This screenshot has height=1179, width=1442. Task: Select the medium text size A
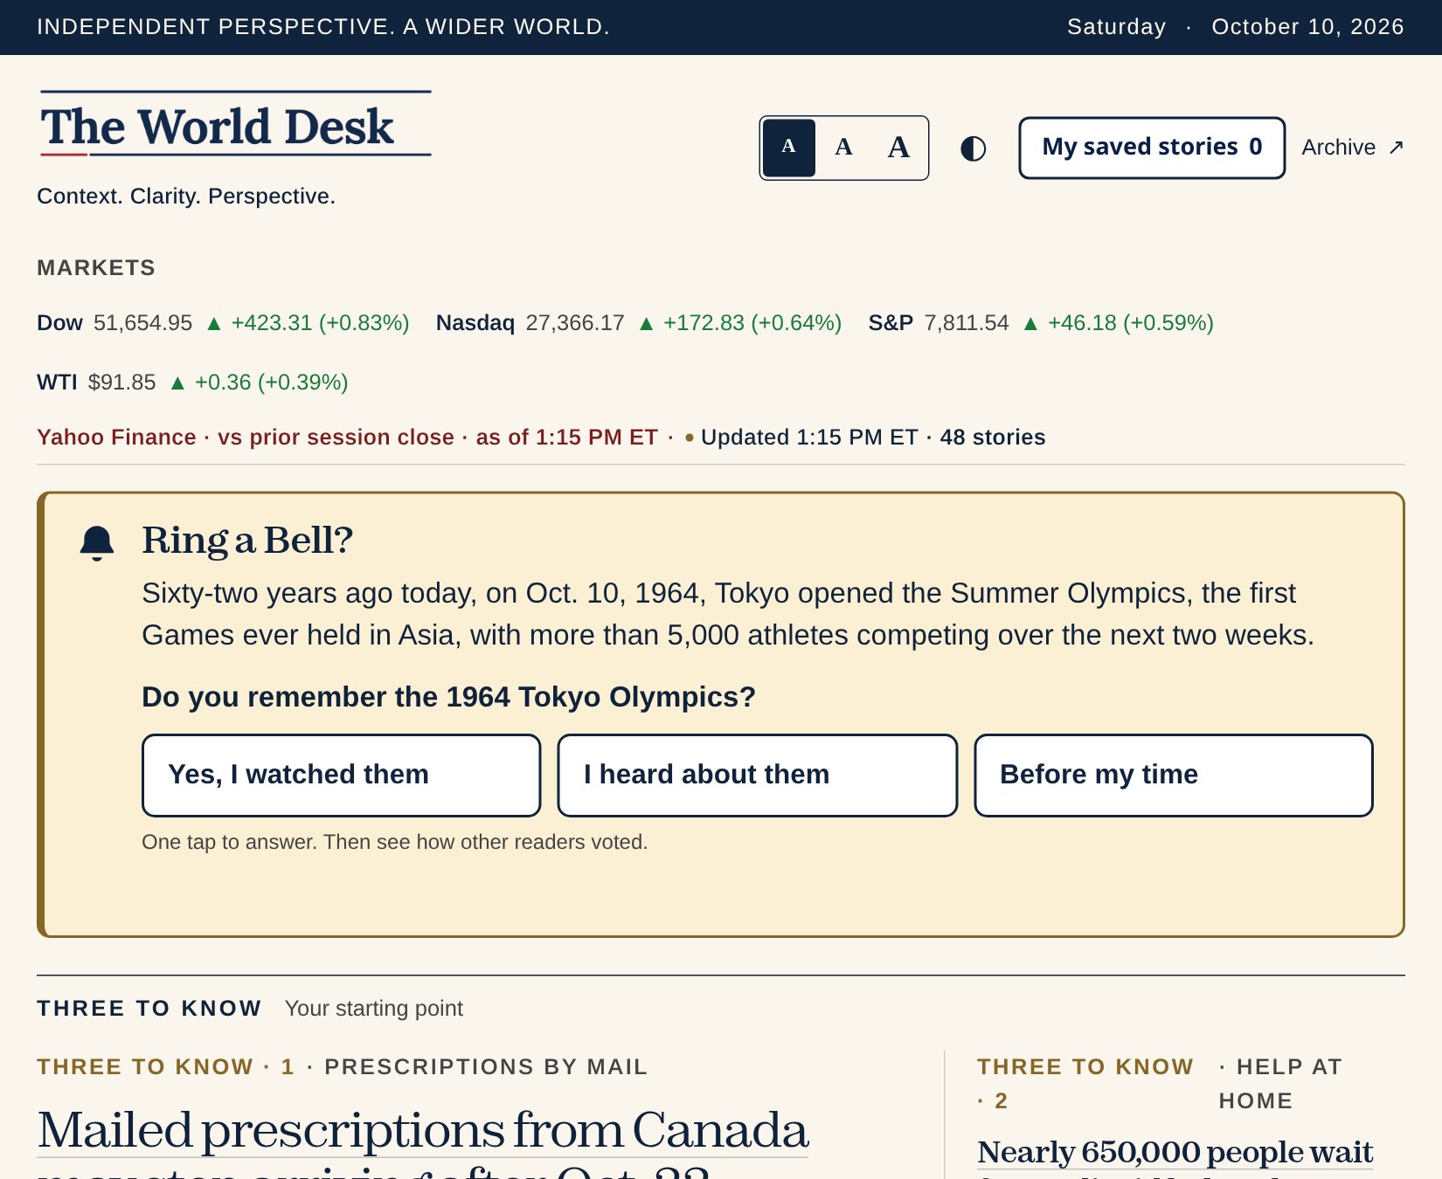[x=843, y=148]
